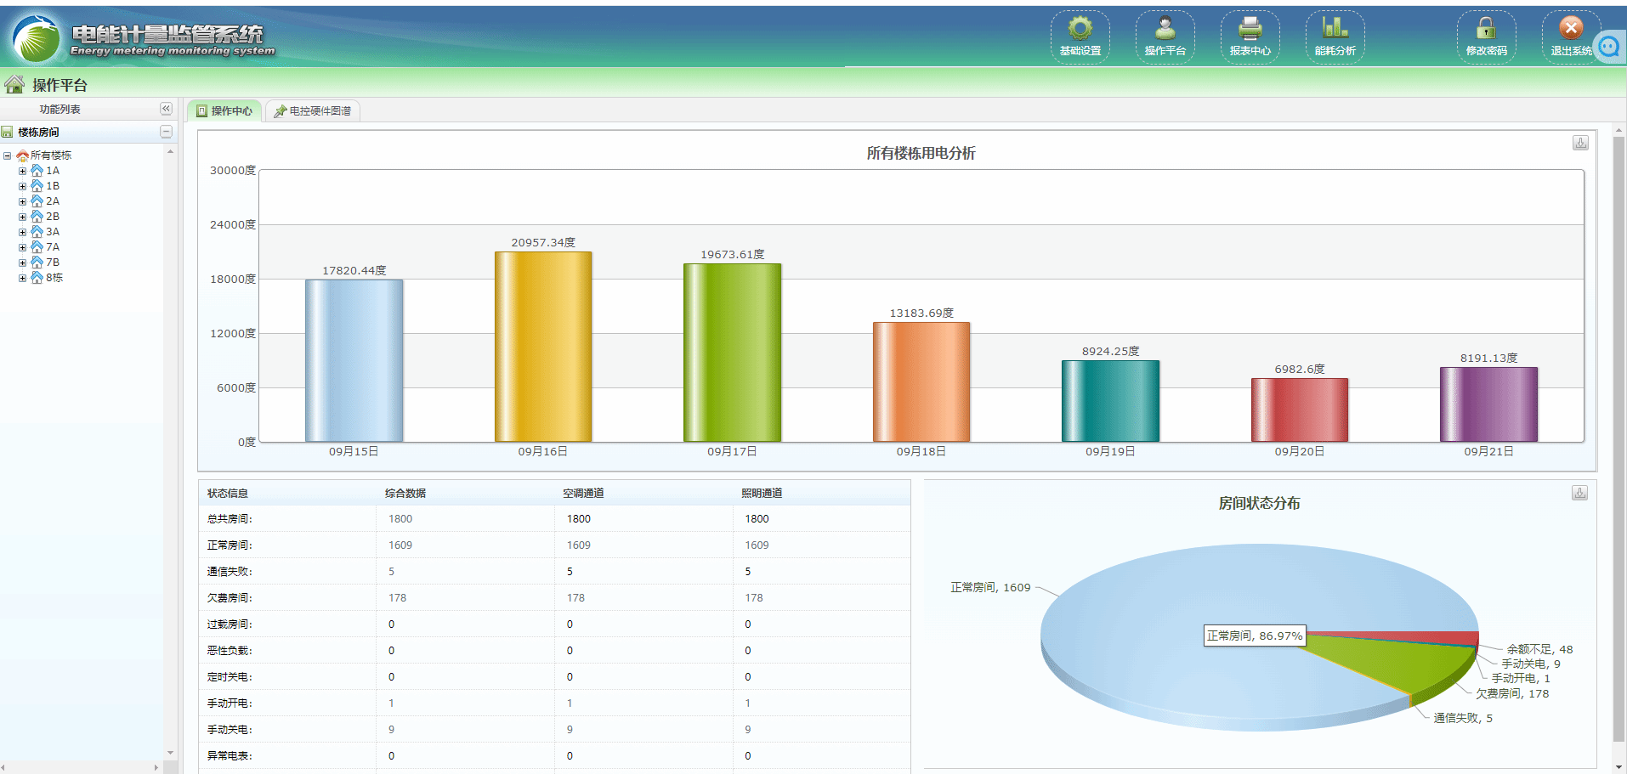Download the 所有楼栋用电分析 bar chart
Viewport: 1627px width, 774px height.
pyautogui.click(x=1580, y=143)
